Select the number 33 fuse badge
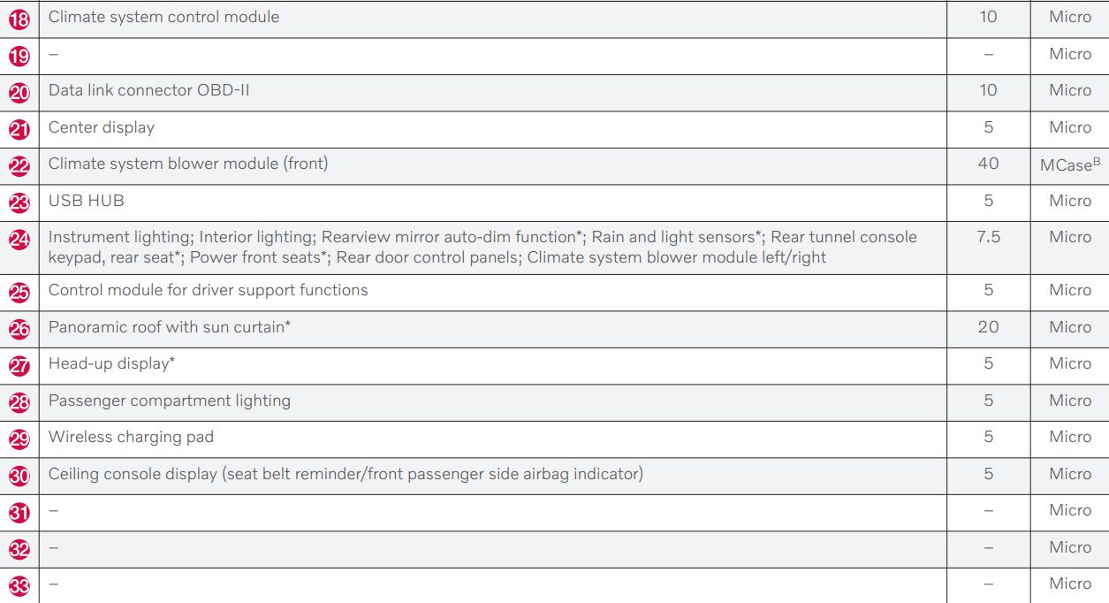Screen dimensions: 1109x603 19,585
